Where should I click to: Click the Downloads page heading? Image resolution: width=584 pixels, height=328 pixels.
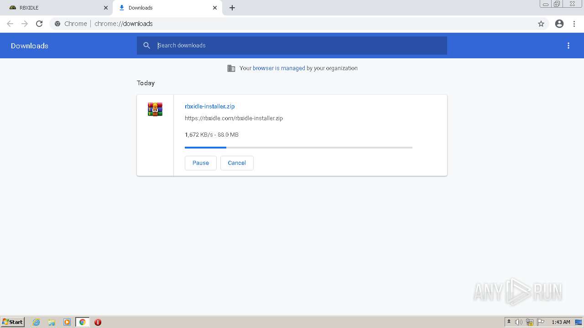point(30,46)
